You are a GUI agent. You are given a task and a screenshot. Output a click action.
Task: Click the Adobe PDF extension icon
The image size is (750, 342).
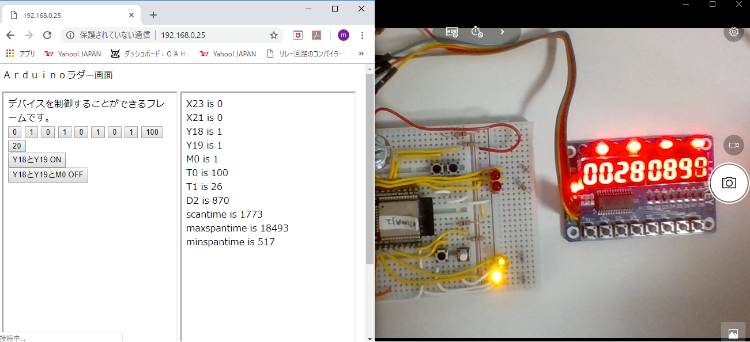click(316, 35)
